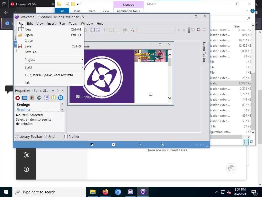The image size is (262, 197).
Task: Open the Window properties tab (blue screen icon)
Action: (x=25, y=98)
